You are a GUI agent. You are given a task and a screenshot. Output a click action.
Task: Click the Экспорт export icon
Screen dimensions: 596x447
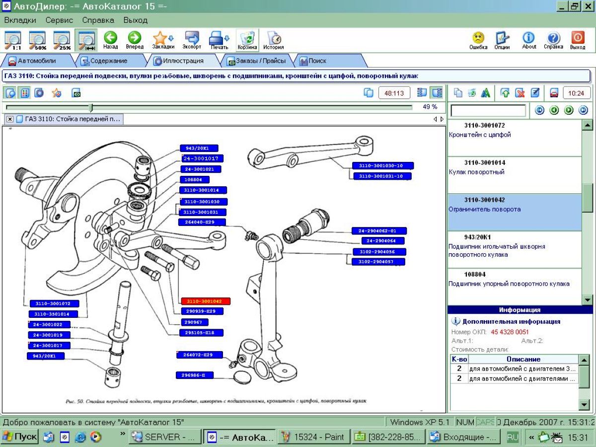coord(192,40)
